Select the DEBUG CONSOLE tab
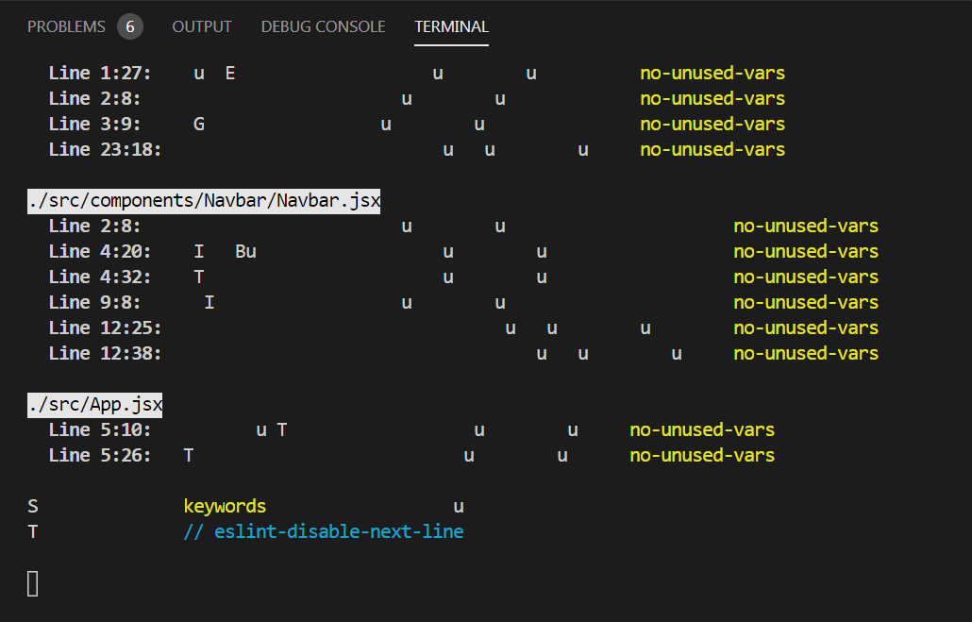Image resolution: width=972 pixels, height=622 pixels. tap(323, 26)
